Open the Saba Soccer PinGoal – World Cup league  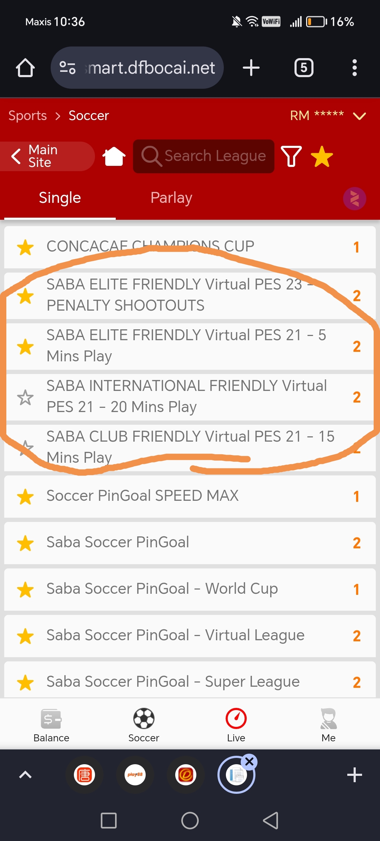tap(162, 589)
